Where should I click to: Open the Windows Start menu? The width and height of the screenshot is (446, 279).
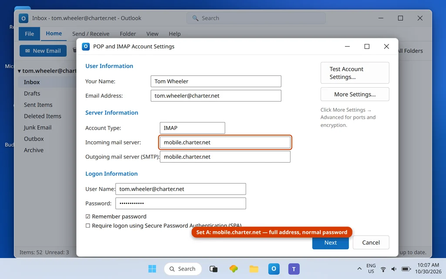(152, 269)
